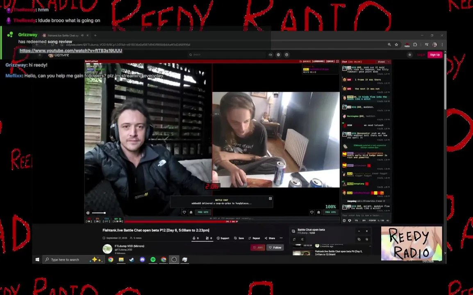Click the Share button

coord(270,238)
